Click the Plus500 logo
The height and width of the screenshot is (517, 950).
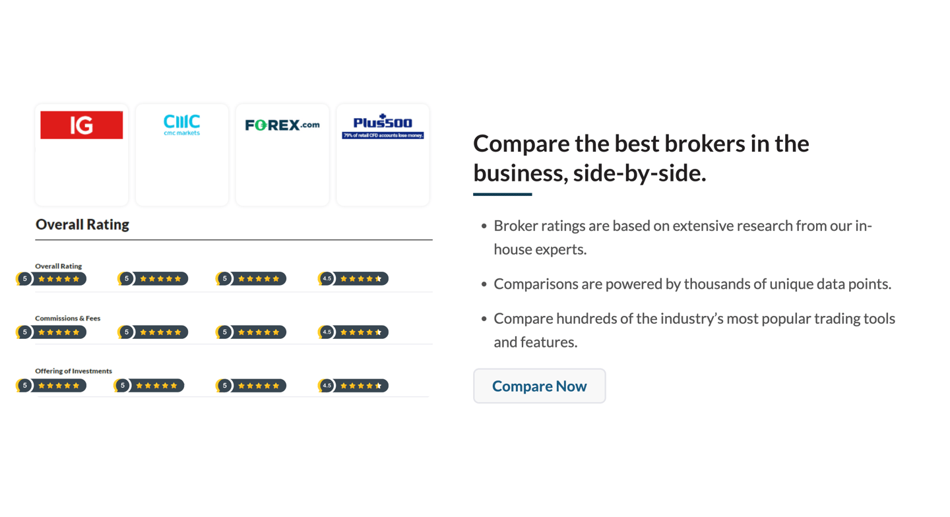(383, 126)
